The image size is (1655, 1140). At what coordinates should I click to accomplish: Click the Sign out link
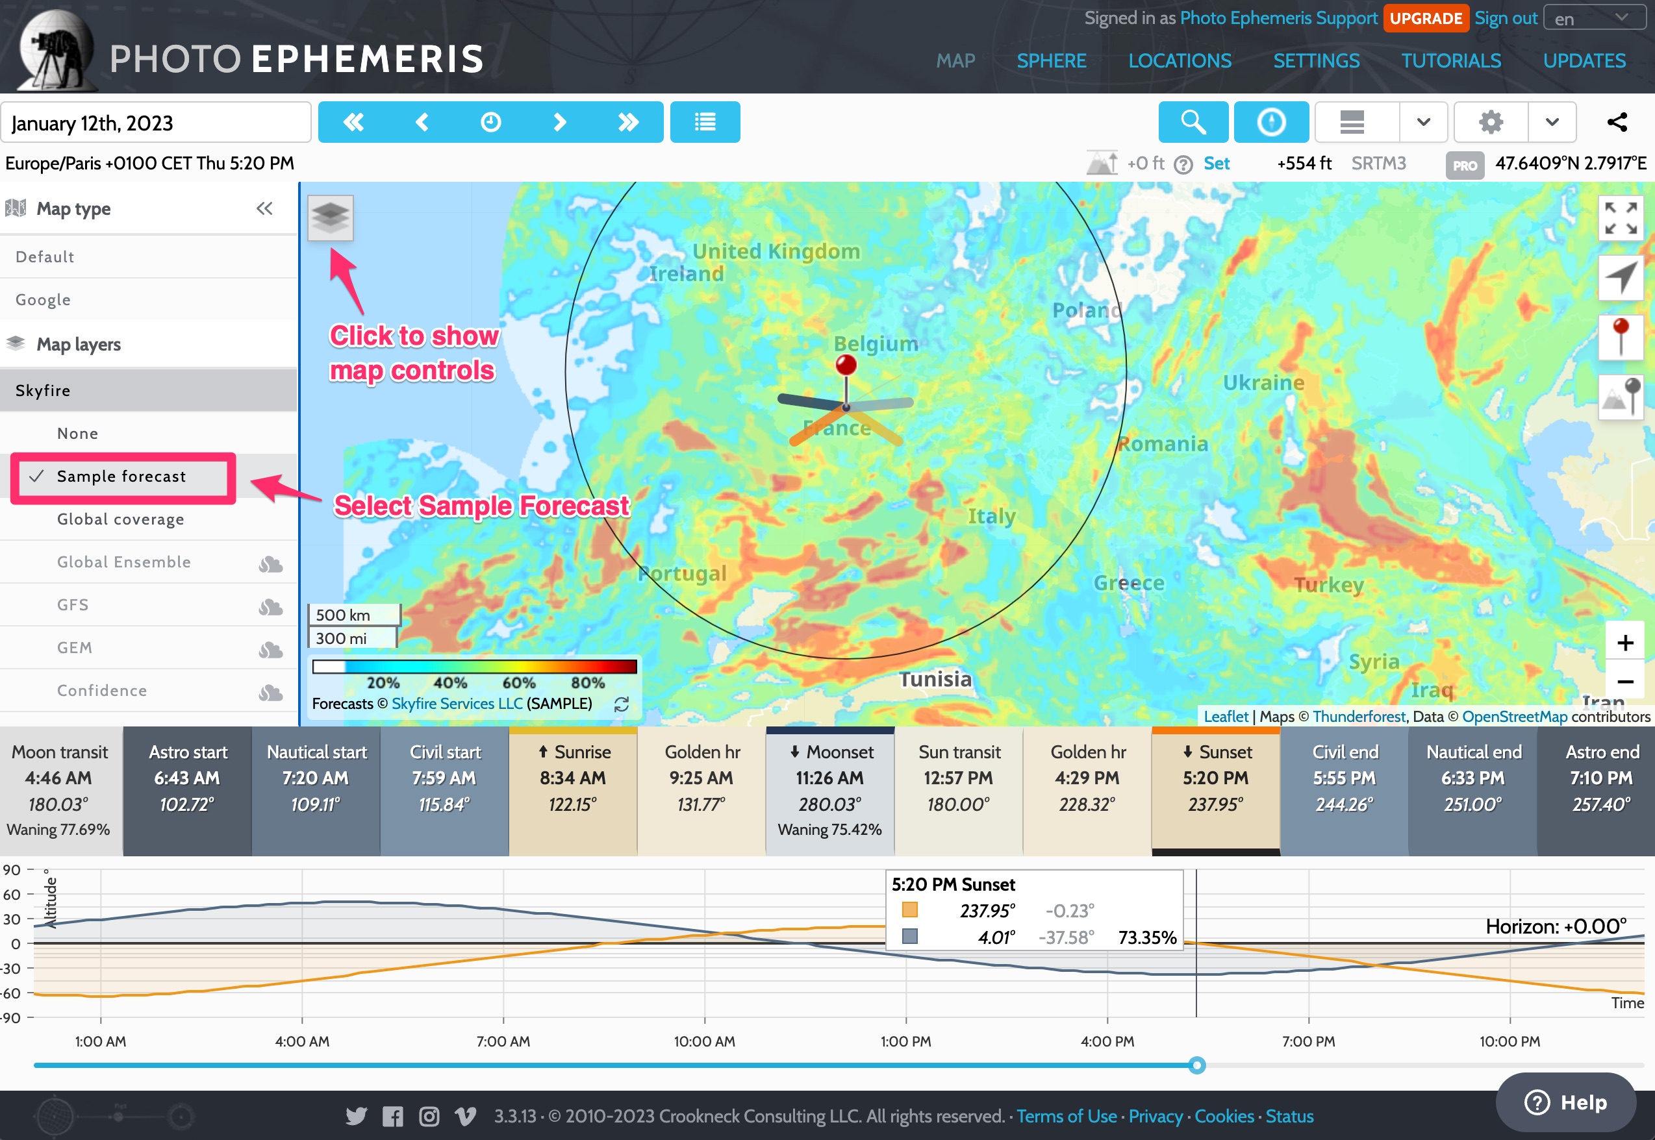point(1506,18)
